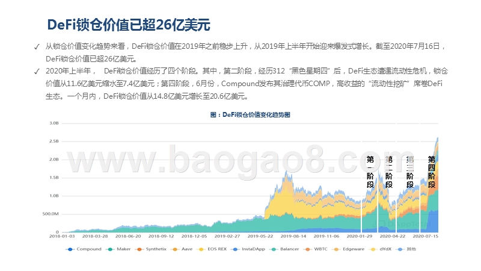
Task: Click the 2.0B y-axis label
Action: [x=54, y=160]
